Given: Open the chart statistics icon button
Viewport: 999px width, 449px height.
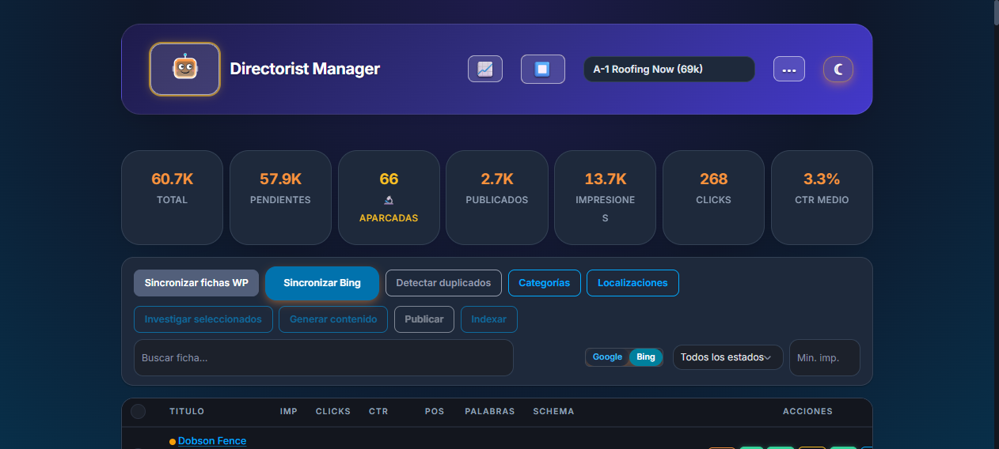Looking at the screenshot, I should pos(485,69).
